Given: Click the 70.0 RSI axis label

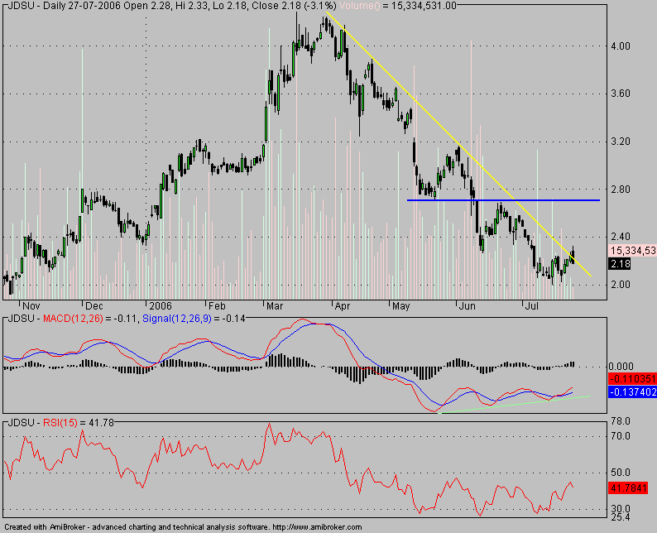Looking at the screenshot, I should [621, 436].
